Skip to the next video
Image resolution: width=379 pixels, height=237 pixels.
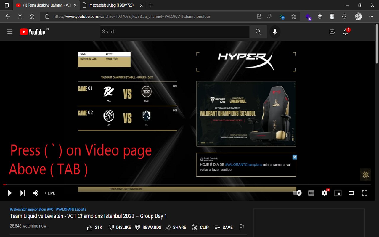click(23, 193)
